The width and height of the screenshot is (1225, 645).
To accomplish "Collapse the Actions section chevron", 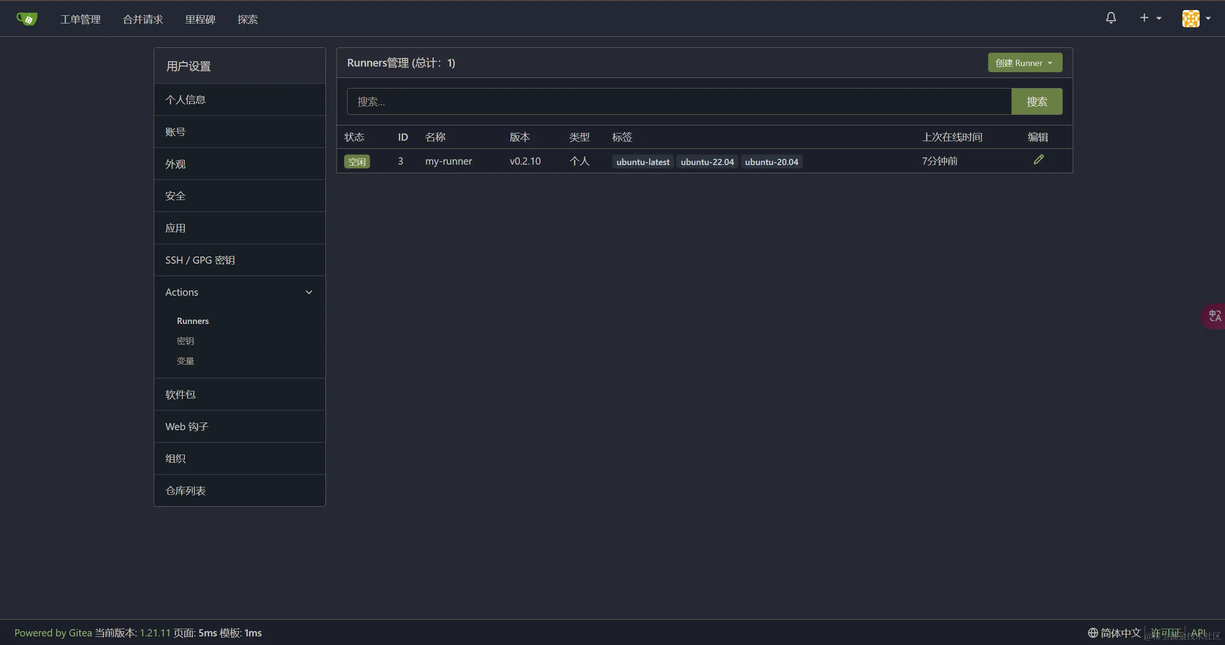I will pos(309,292).
